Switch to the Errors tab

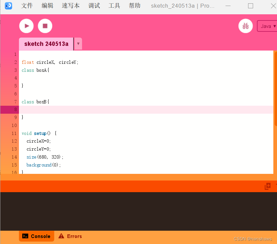tap(74, 236)
